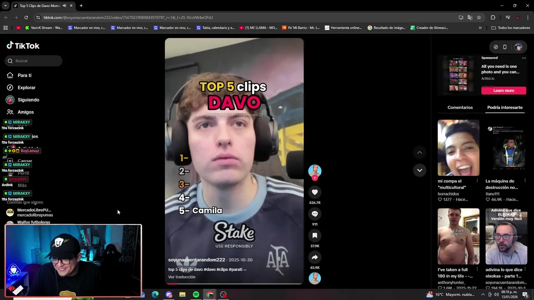This screenshot has height=300, width=534.
Task: Open Spotify from the taskbar
Action: pos(196,295)
